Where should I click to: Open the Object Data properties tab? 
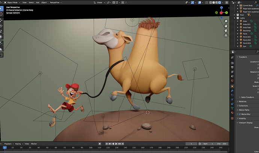point(232,108)
